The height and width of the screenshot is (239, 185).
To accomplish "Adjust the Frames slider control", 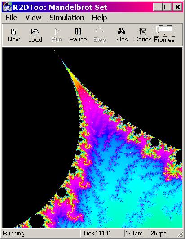I will click(x=164, y=31).
